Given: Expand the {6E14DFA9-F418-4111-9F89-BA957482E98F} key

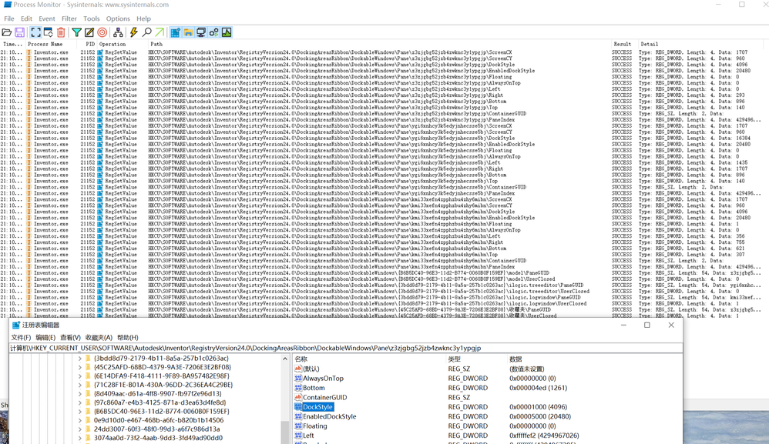Looking at the screenshot, I should click(80, 376).
